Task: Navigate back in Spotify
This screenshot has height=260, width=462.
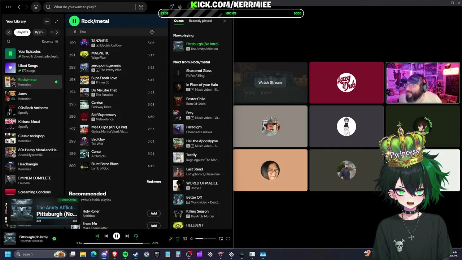Action: [x=19, y=7]
